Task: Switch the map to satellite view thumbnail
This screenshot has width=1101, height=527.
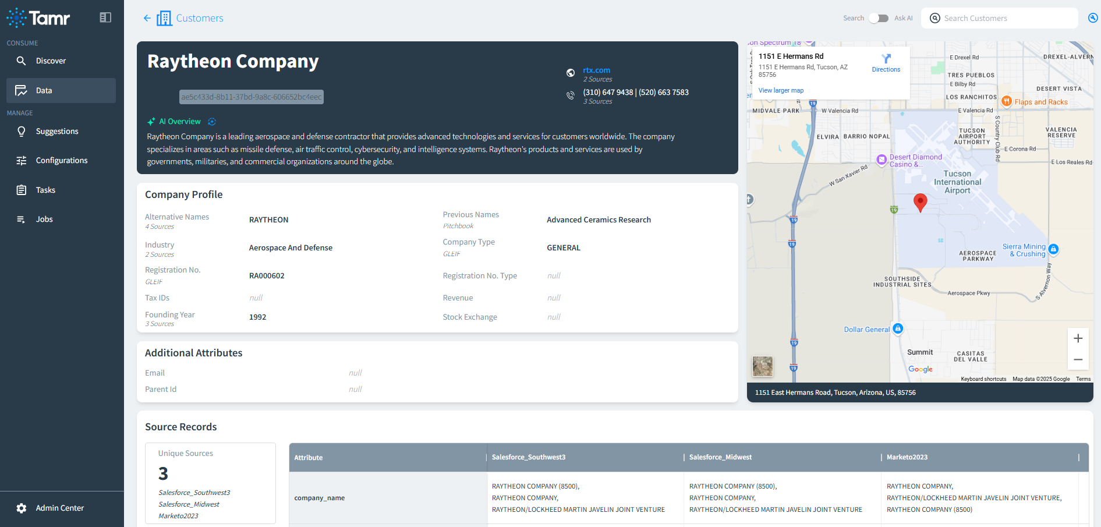Action: [763, 366]
